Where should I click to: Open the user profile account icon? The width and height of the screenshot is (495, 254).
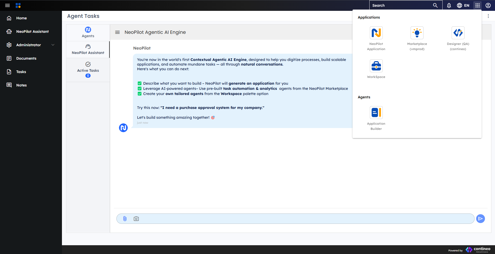pyautogui.click(x=488, y=5)
